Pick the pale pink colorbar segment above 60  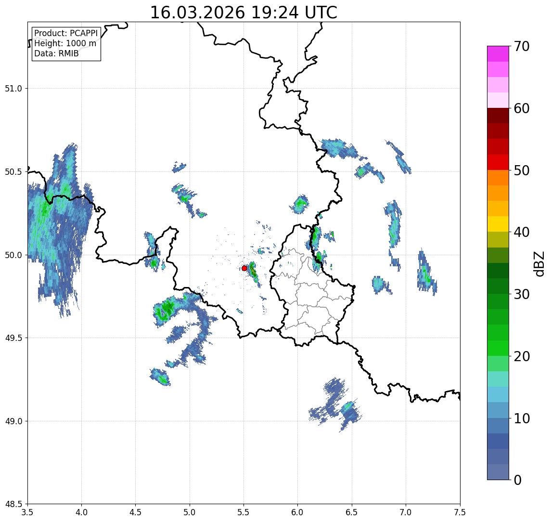498,100
